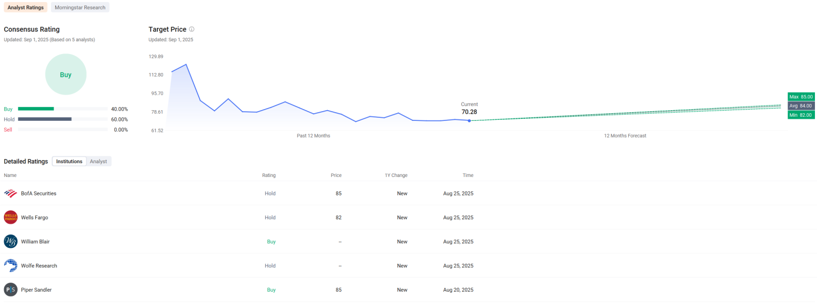Open the Piper Sandler name link

click(36, 290)
